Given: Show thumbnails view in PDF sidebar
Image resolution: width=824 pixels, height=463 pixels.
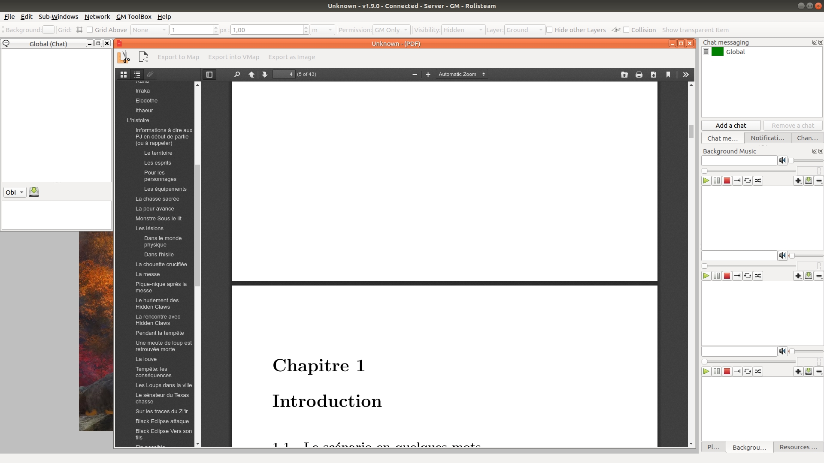Looking at the screenshot, I should pos(124,75).
